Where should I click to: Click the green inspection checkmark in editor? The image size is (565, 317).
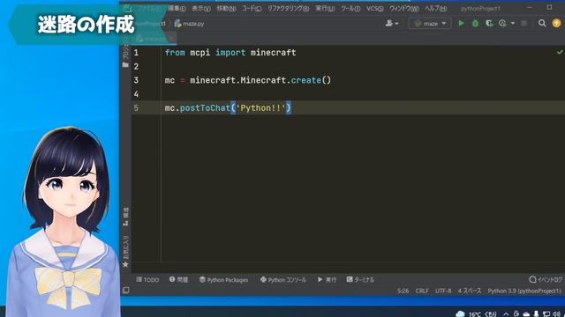point(559,53)
